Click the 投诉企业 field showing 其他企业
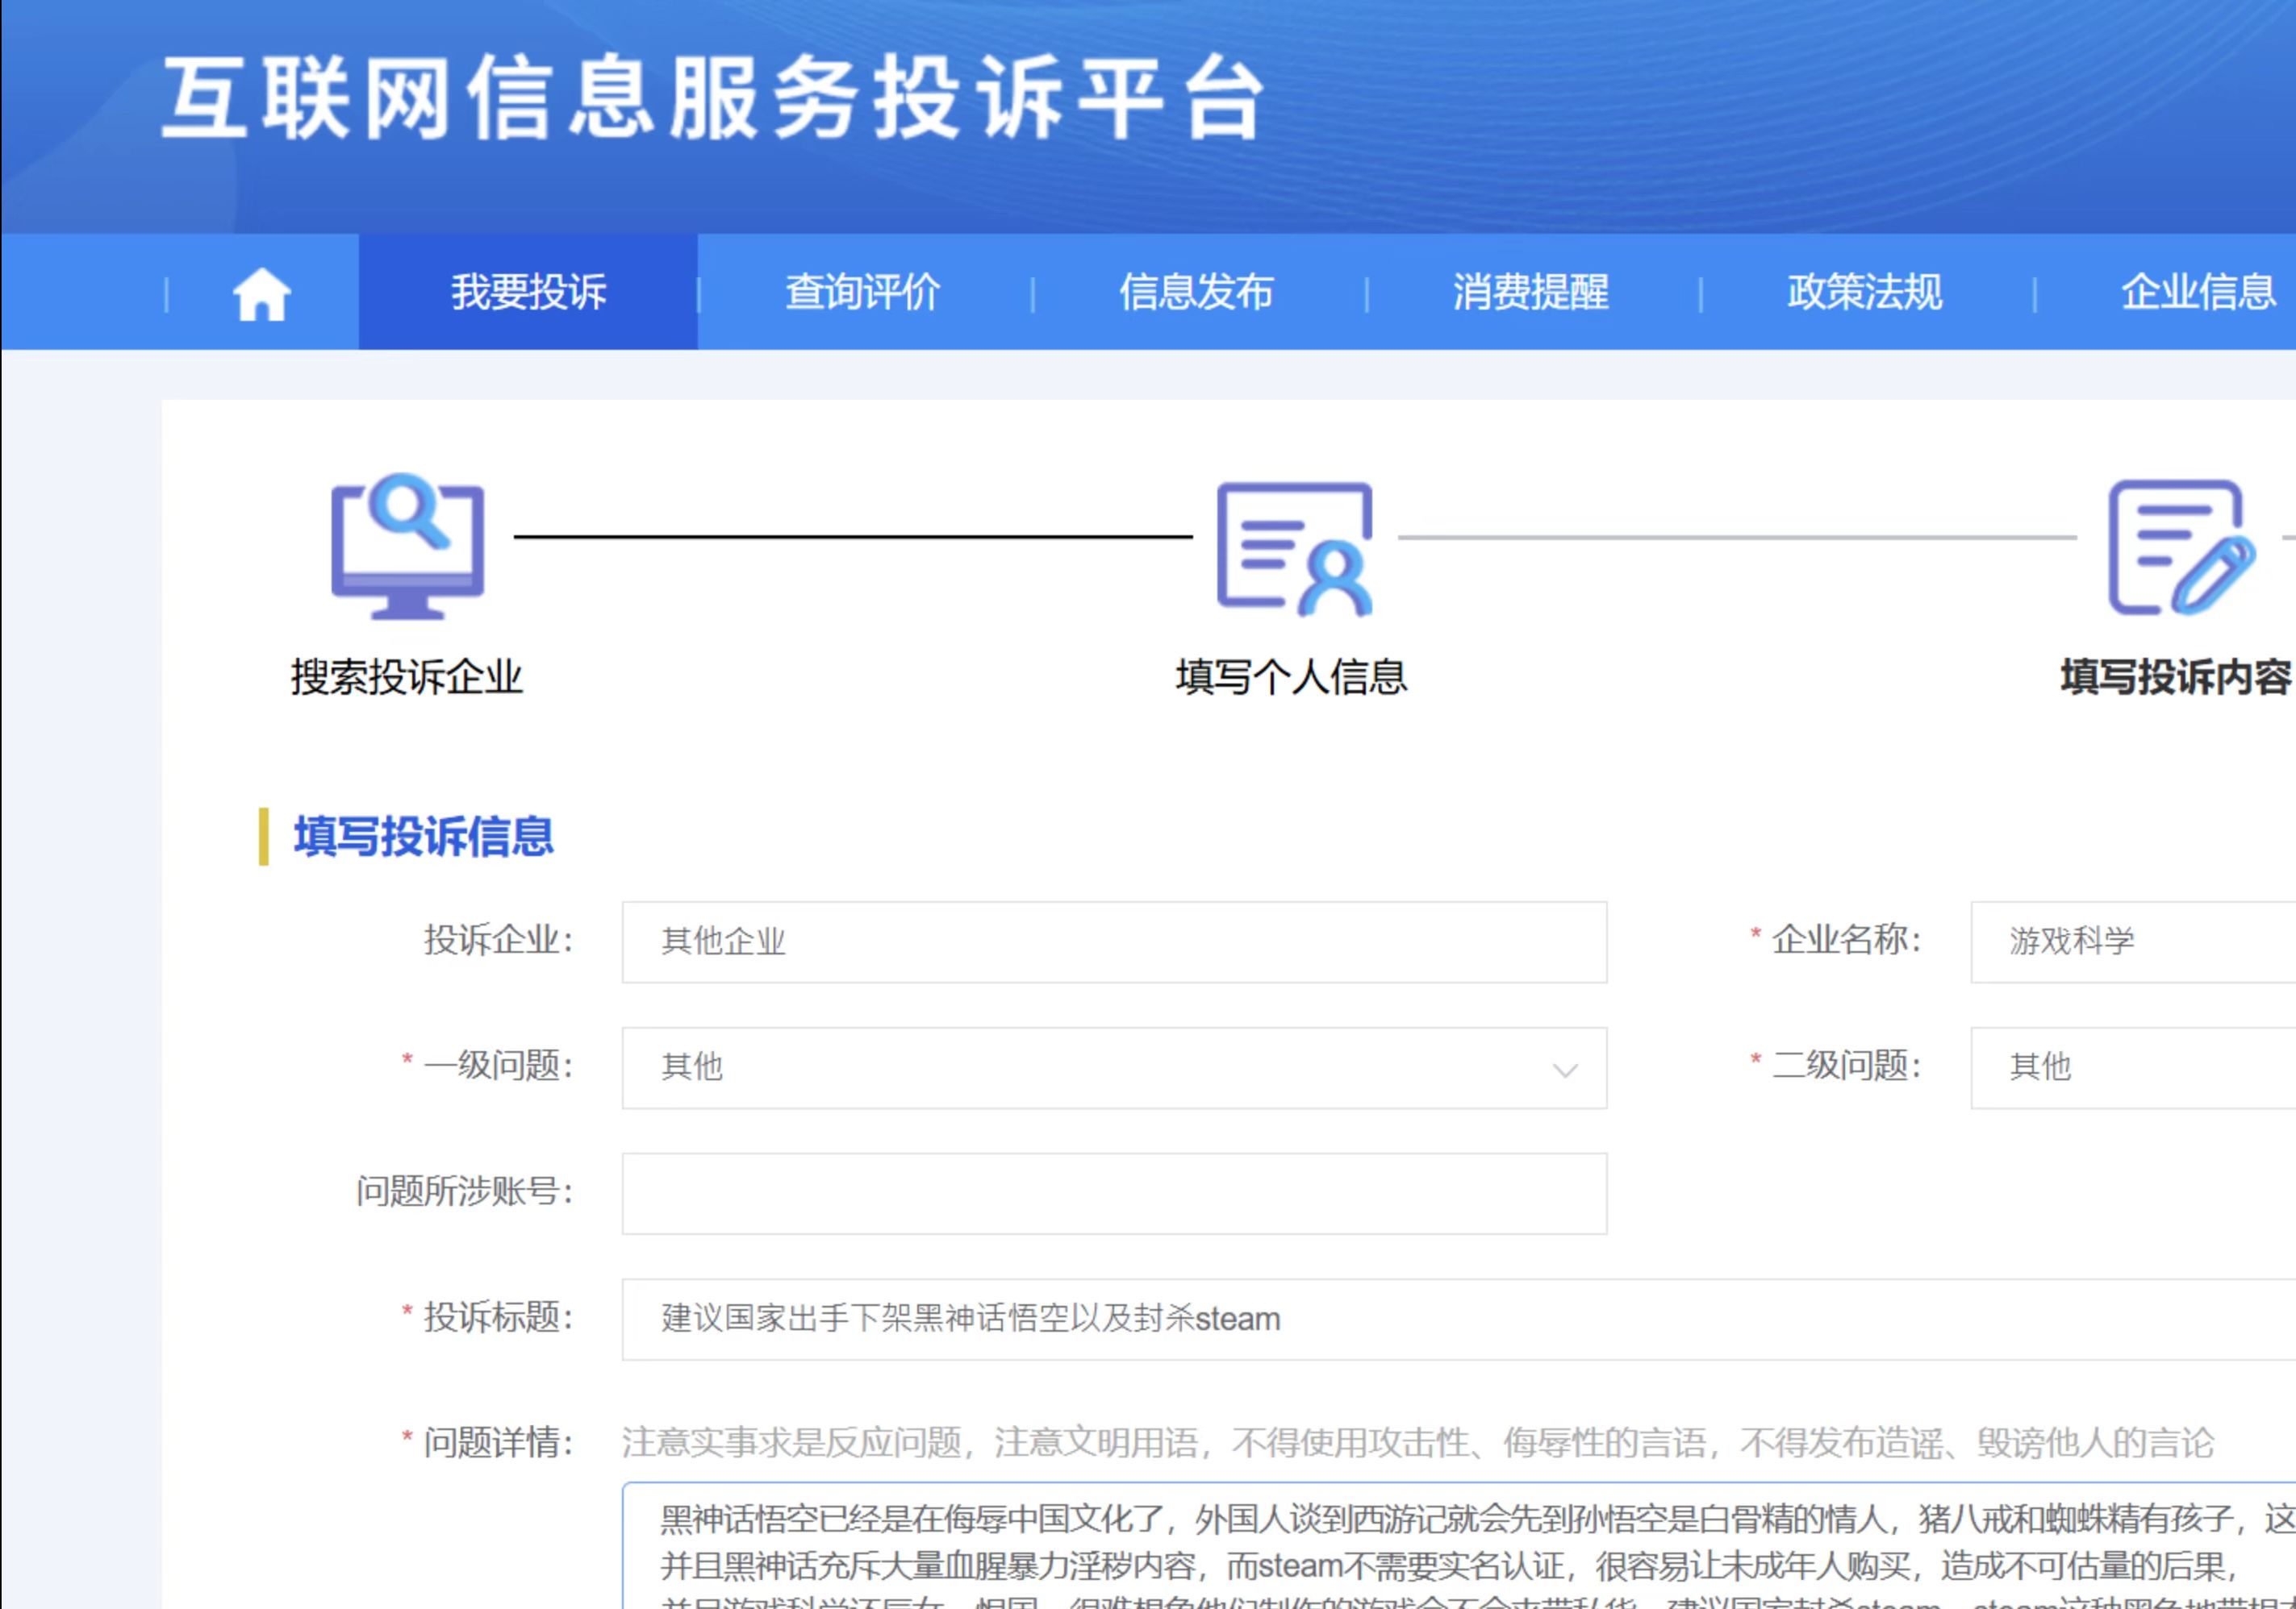 [x=1114, y=942]
